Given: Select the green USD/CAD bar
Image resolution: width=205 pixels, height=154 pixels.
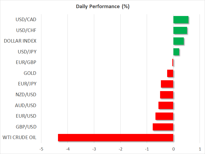Looking at the screenshot, I should [181, 20].
